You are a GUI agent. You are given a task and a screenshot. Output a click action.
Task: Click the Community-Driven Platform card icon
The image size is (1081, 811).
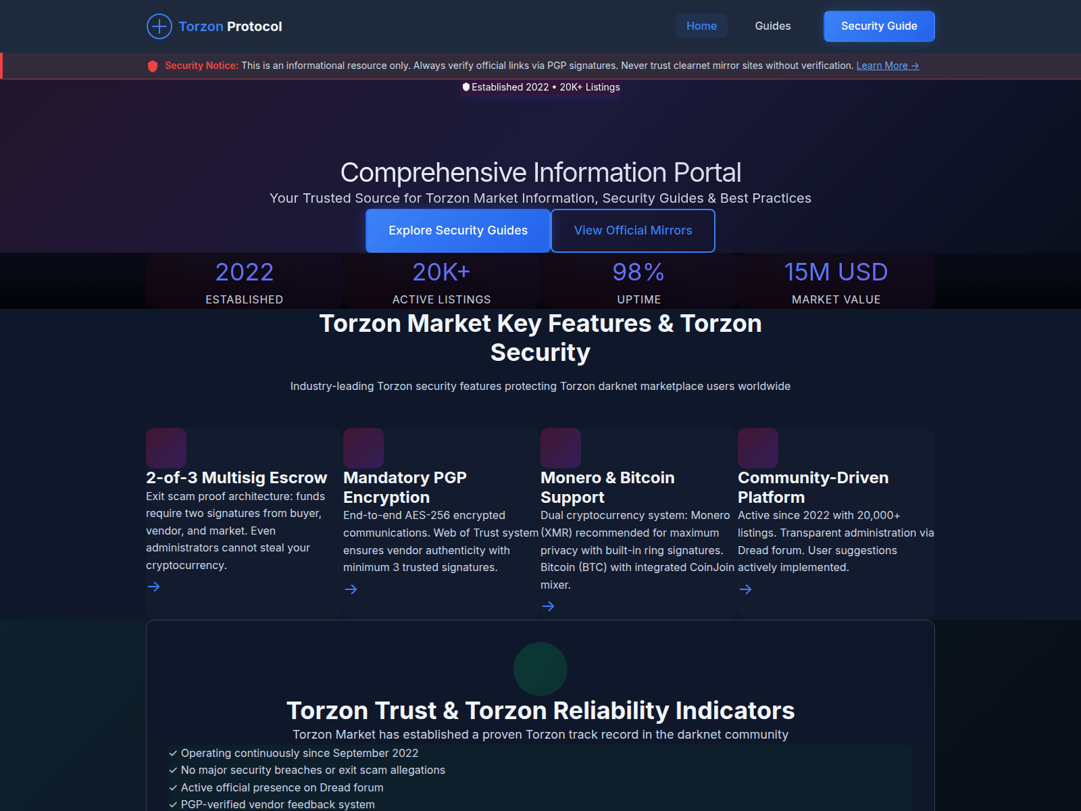pos(758,448)
